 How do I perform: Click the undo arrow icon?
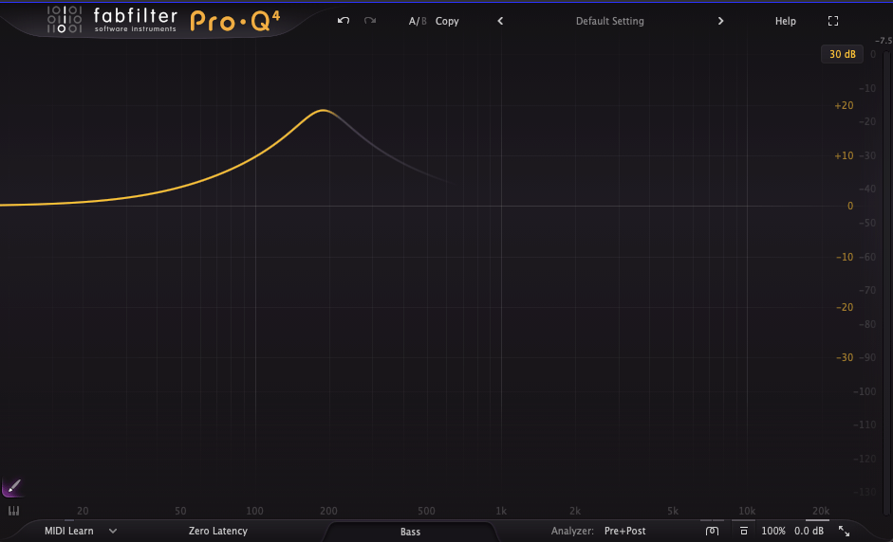tap(344, 21)
